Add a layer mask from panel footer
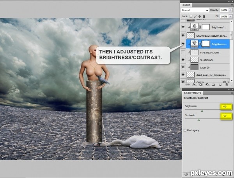The height and width of the screenshot is (178, 234). point(200,85)
